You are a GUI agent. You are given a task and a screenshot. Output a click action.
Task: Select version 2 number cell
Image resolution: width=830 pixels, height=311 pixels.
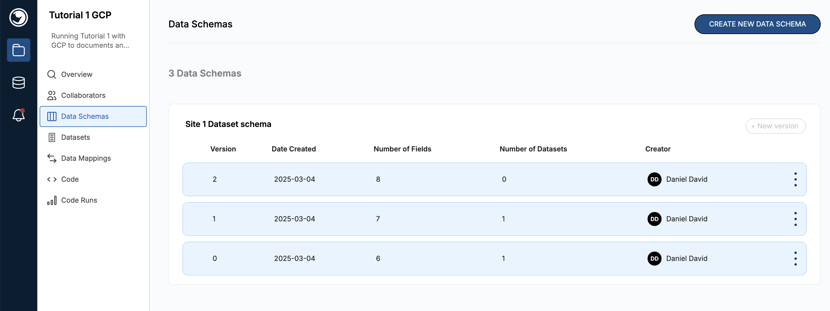(214, 179)
